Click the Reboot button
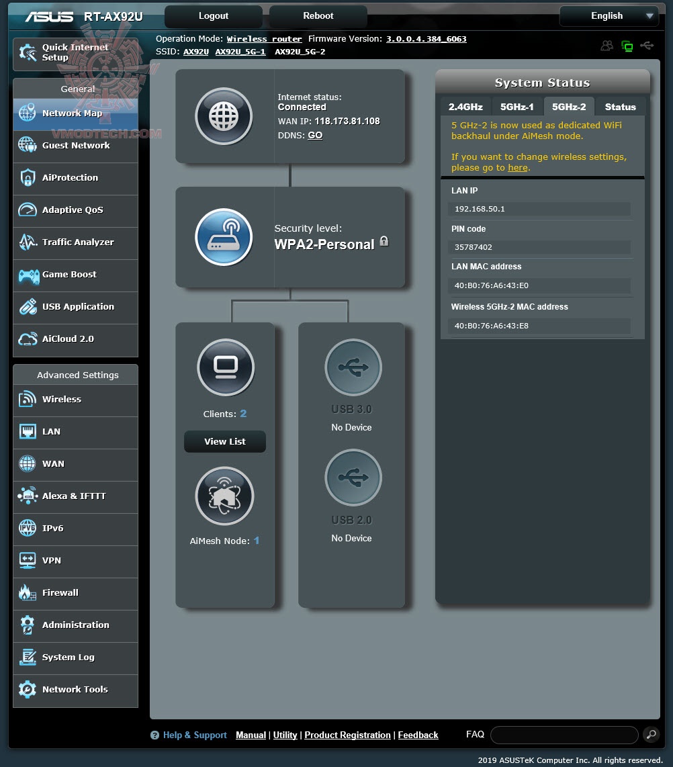 click(x=318, y=15)
